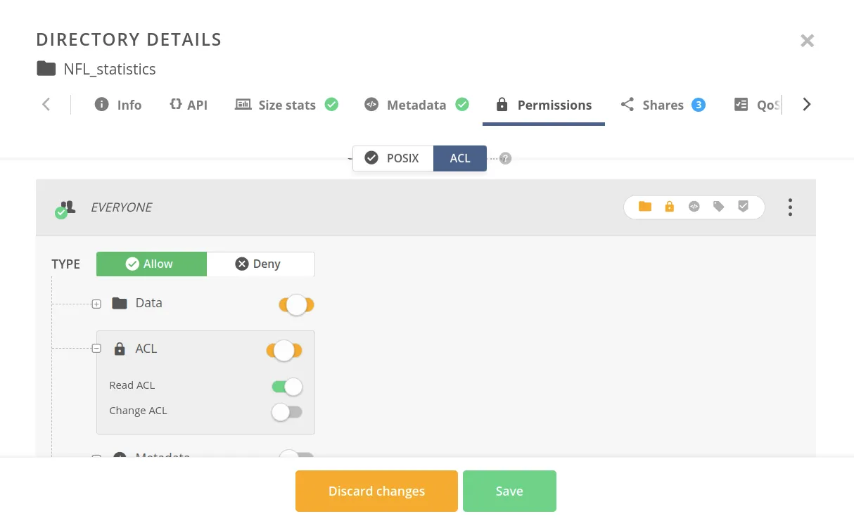Toggle the ACL master switch for EVERYONE
The image size is (854, 528).
(x=284, y=350)
